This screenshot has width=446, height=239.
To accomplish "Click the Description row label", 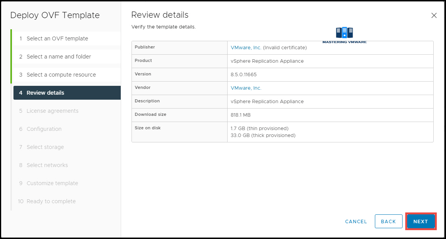I will (x=147, y=101).
